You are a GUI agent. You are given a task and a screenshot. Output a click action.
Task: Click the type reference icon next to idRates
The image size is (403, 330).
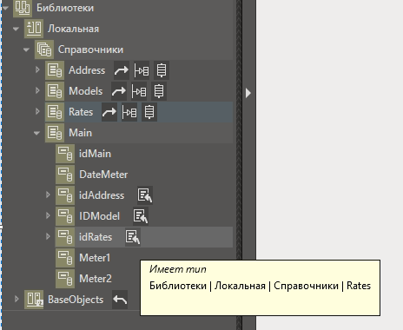click(x=133, y=237)
